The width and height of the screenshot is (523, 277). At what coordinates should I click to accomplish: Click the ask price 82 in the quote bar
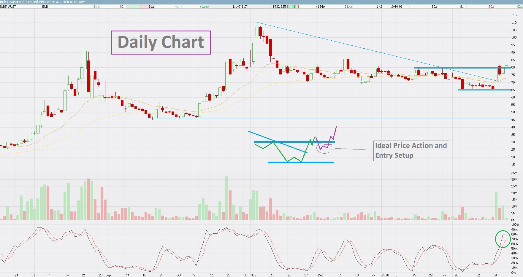[122, 7]
